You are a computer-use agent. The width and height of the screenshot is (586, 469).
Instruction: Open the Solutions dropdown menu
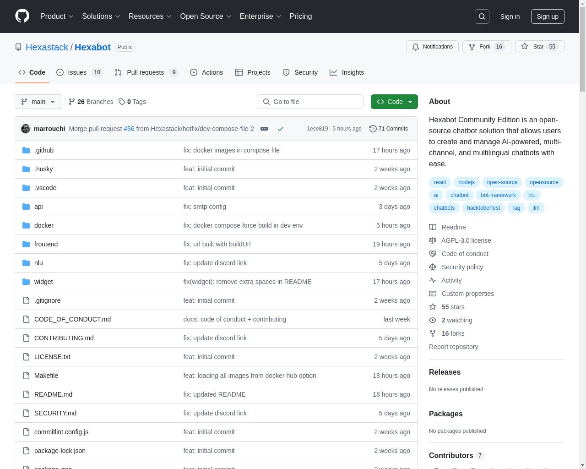coord(101,16)
